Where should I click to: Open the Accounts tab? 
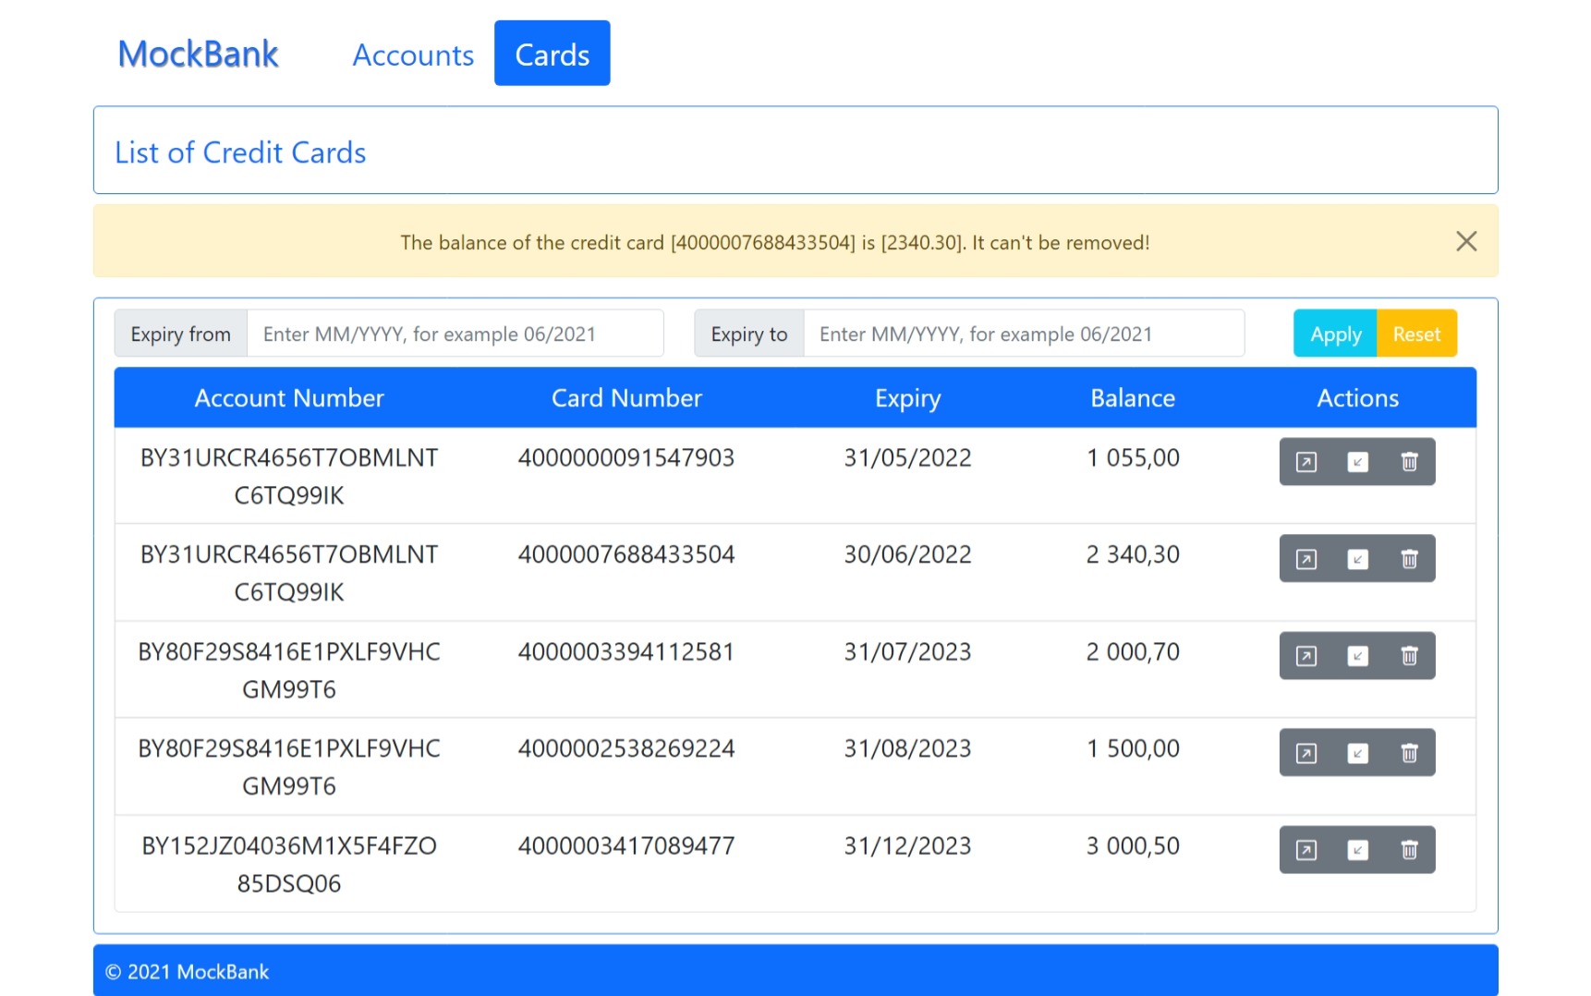tap(413, 55)
